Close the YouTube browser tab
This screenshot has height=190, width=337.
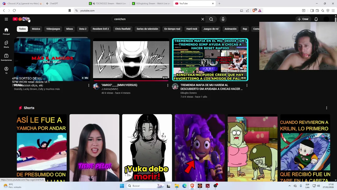coord(213,3)
